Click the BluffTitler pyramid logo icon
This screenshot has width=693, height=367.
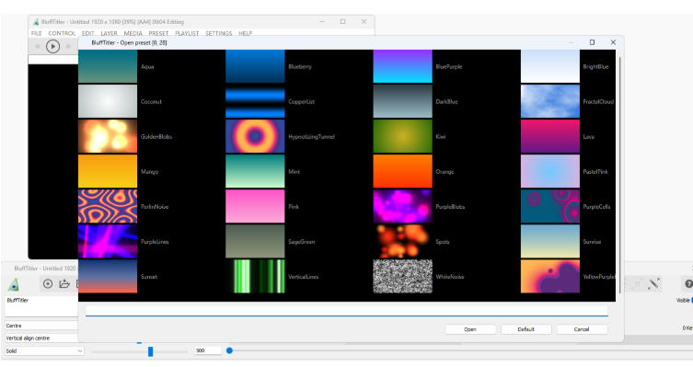click(x=14, y=284)
